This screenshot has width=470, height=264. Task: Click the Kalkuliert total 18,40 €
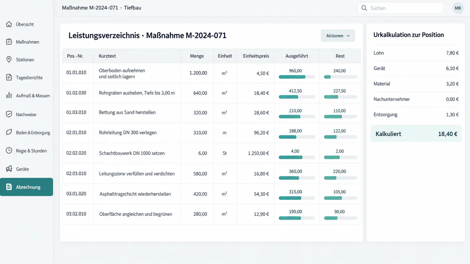[448, 134]
